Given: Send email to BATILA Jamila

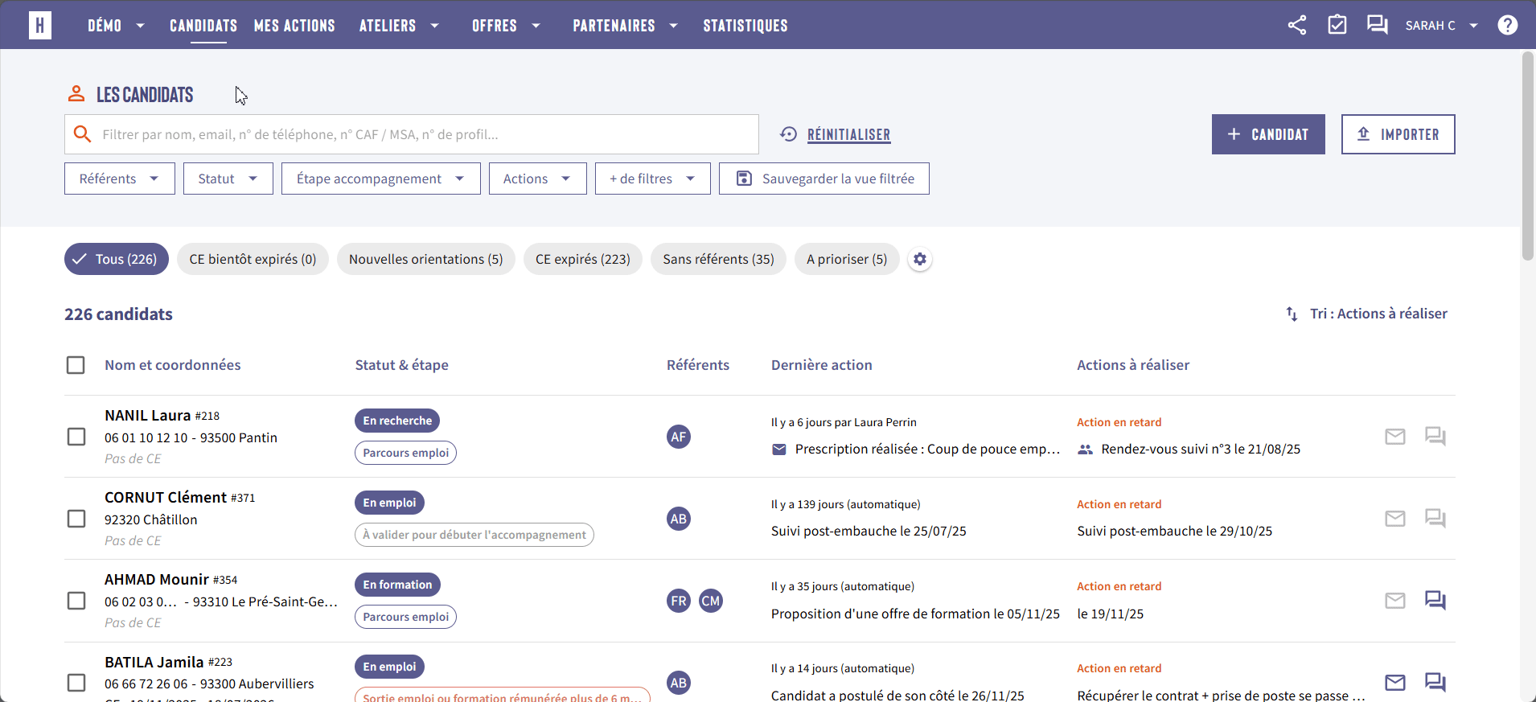Looking at the screenshot, I should [x=1395, y=683].
